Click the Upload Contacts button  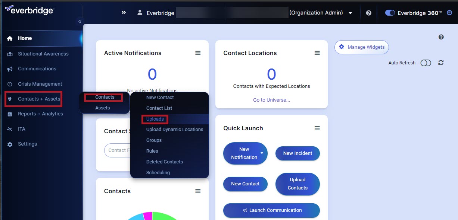click(x=297, y=184)
